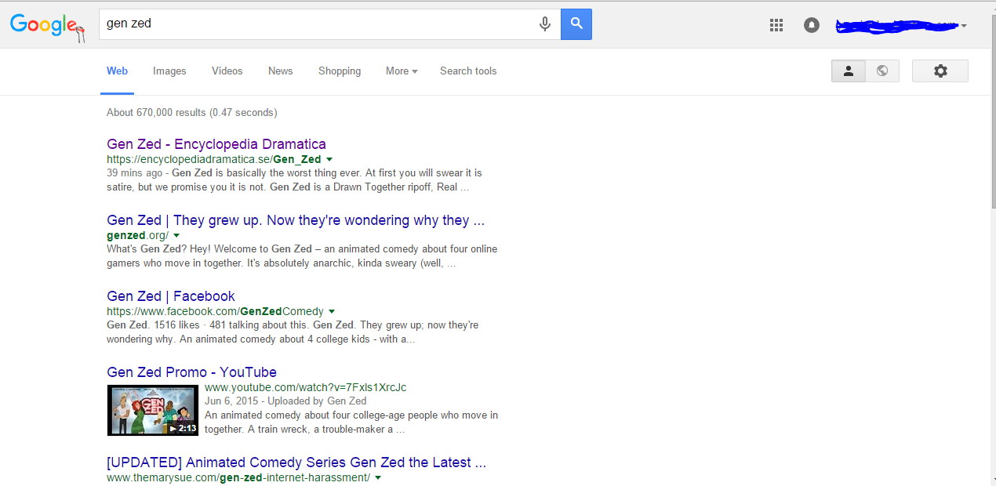This screenshot has width=996, height=486.
Task: Open the Google apps grid
Action: (776, 25)
